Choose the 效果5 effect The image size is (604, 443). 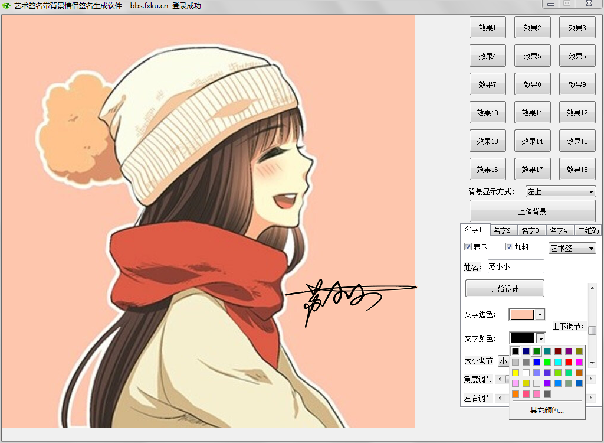tap(533, 56)
